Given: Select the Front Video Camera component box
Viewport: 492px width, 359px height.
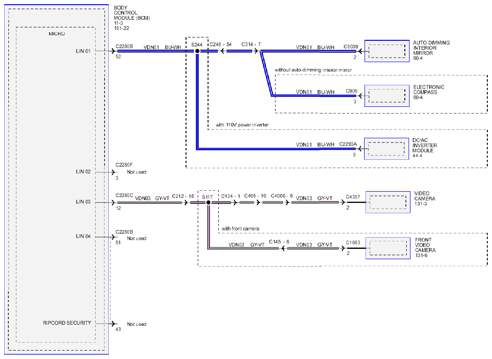Looking at the screenshot, I should pyautogui.click(x=388, y=248).
